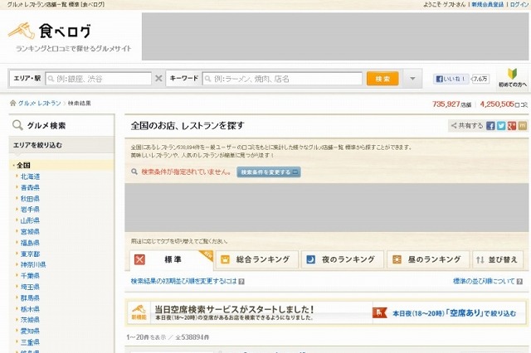Open the 昼のランキング tab
The image size is (531, 353).
point(428,259)
